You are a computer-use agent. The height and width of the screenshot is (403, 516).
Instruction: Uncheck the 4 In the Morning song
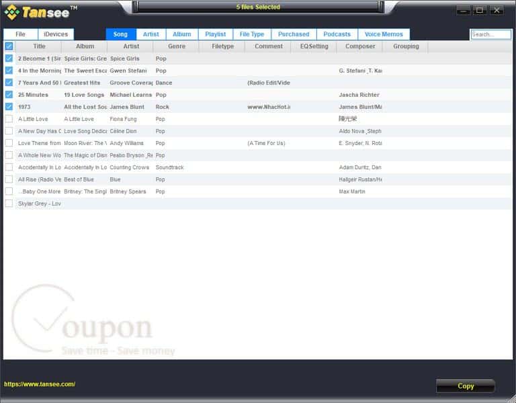9,71
